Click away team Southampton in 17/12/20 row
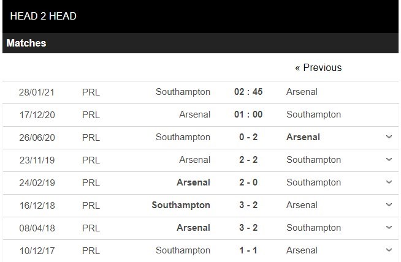401x262 pixels. pos(313,114)
